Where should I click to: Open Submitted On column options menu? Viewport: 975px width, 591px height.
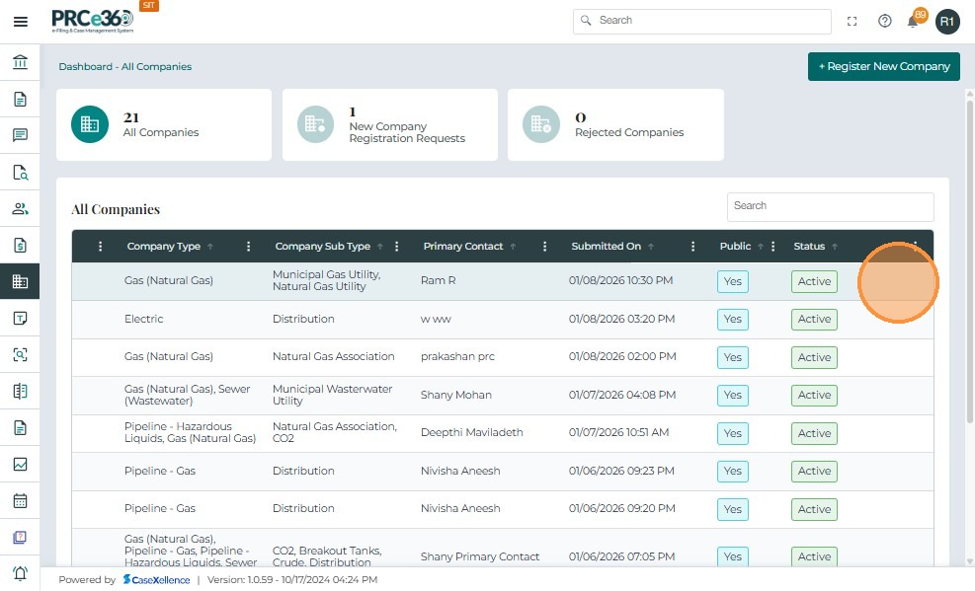[x=693, y=247]
